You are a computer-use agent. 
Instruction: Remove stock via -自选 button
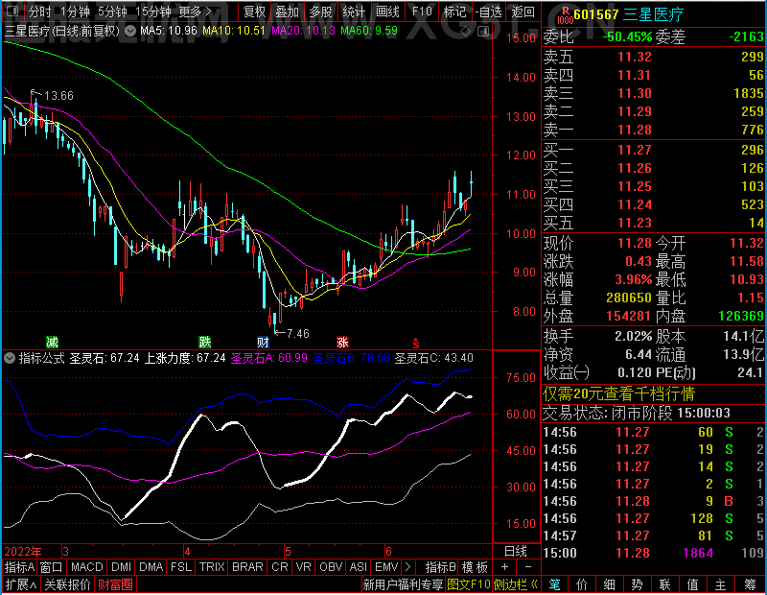(489, 12)
